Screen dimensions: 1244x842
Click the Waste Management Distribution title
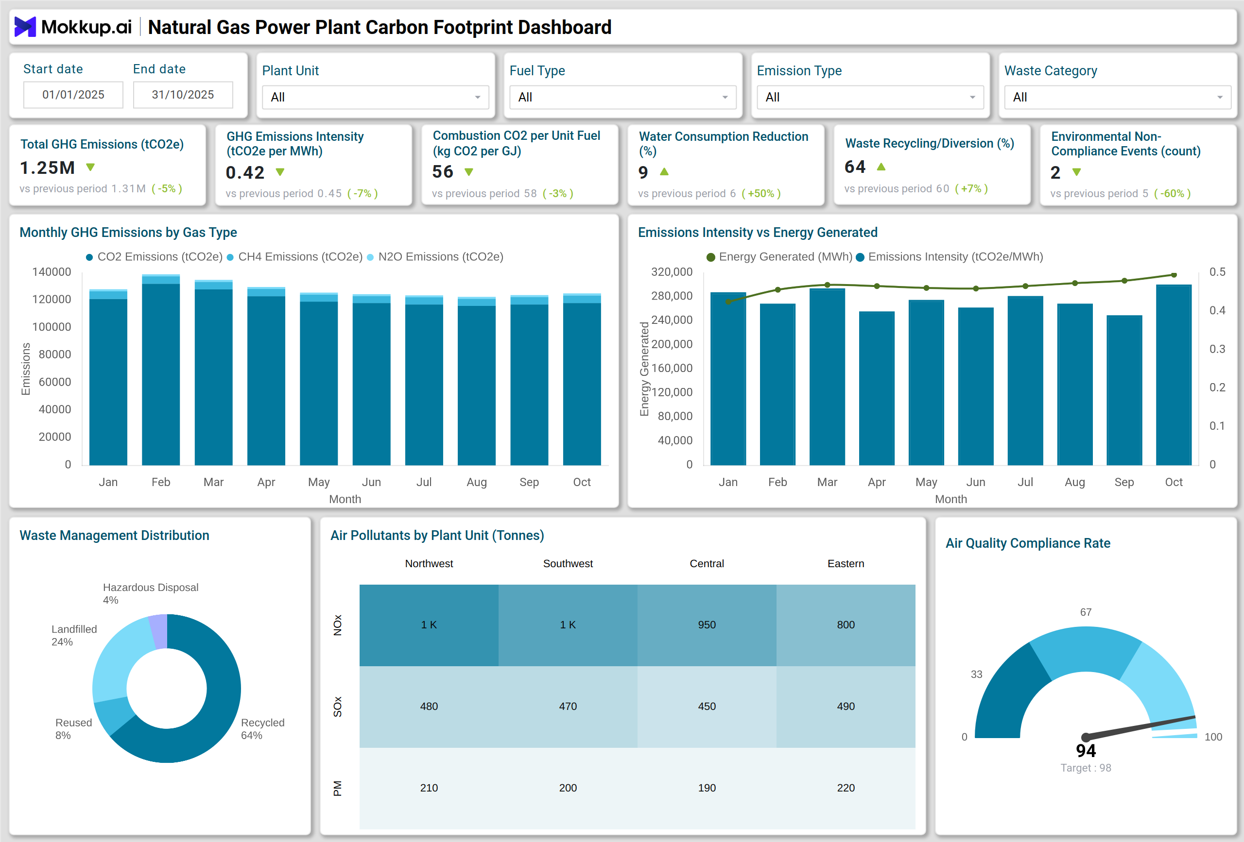coord(114,535)
